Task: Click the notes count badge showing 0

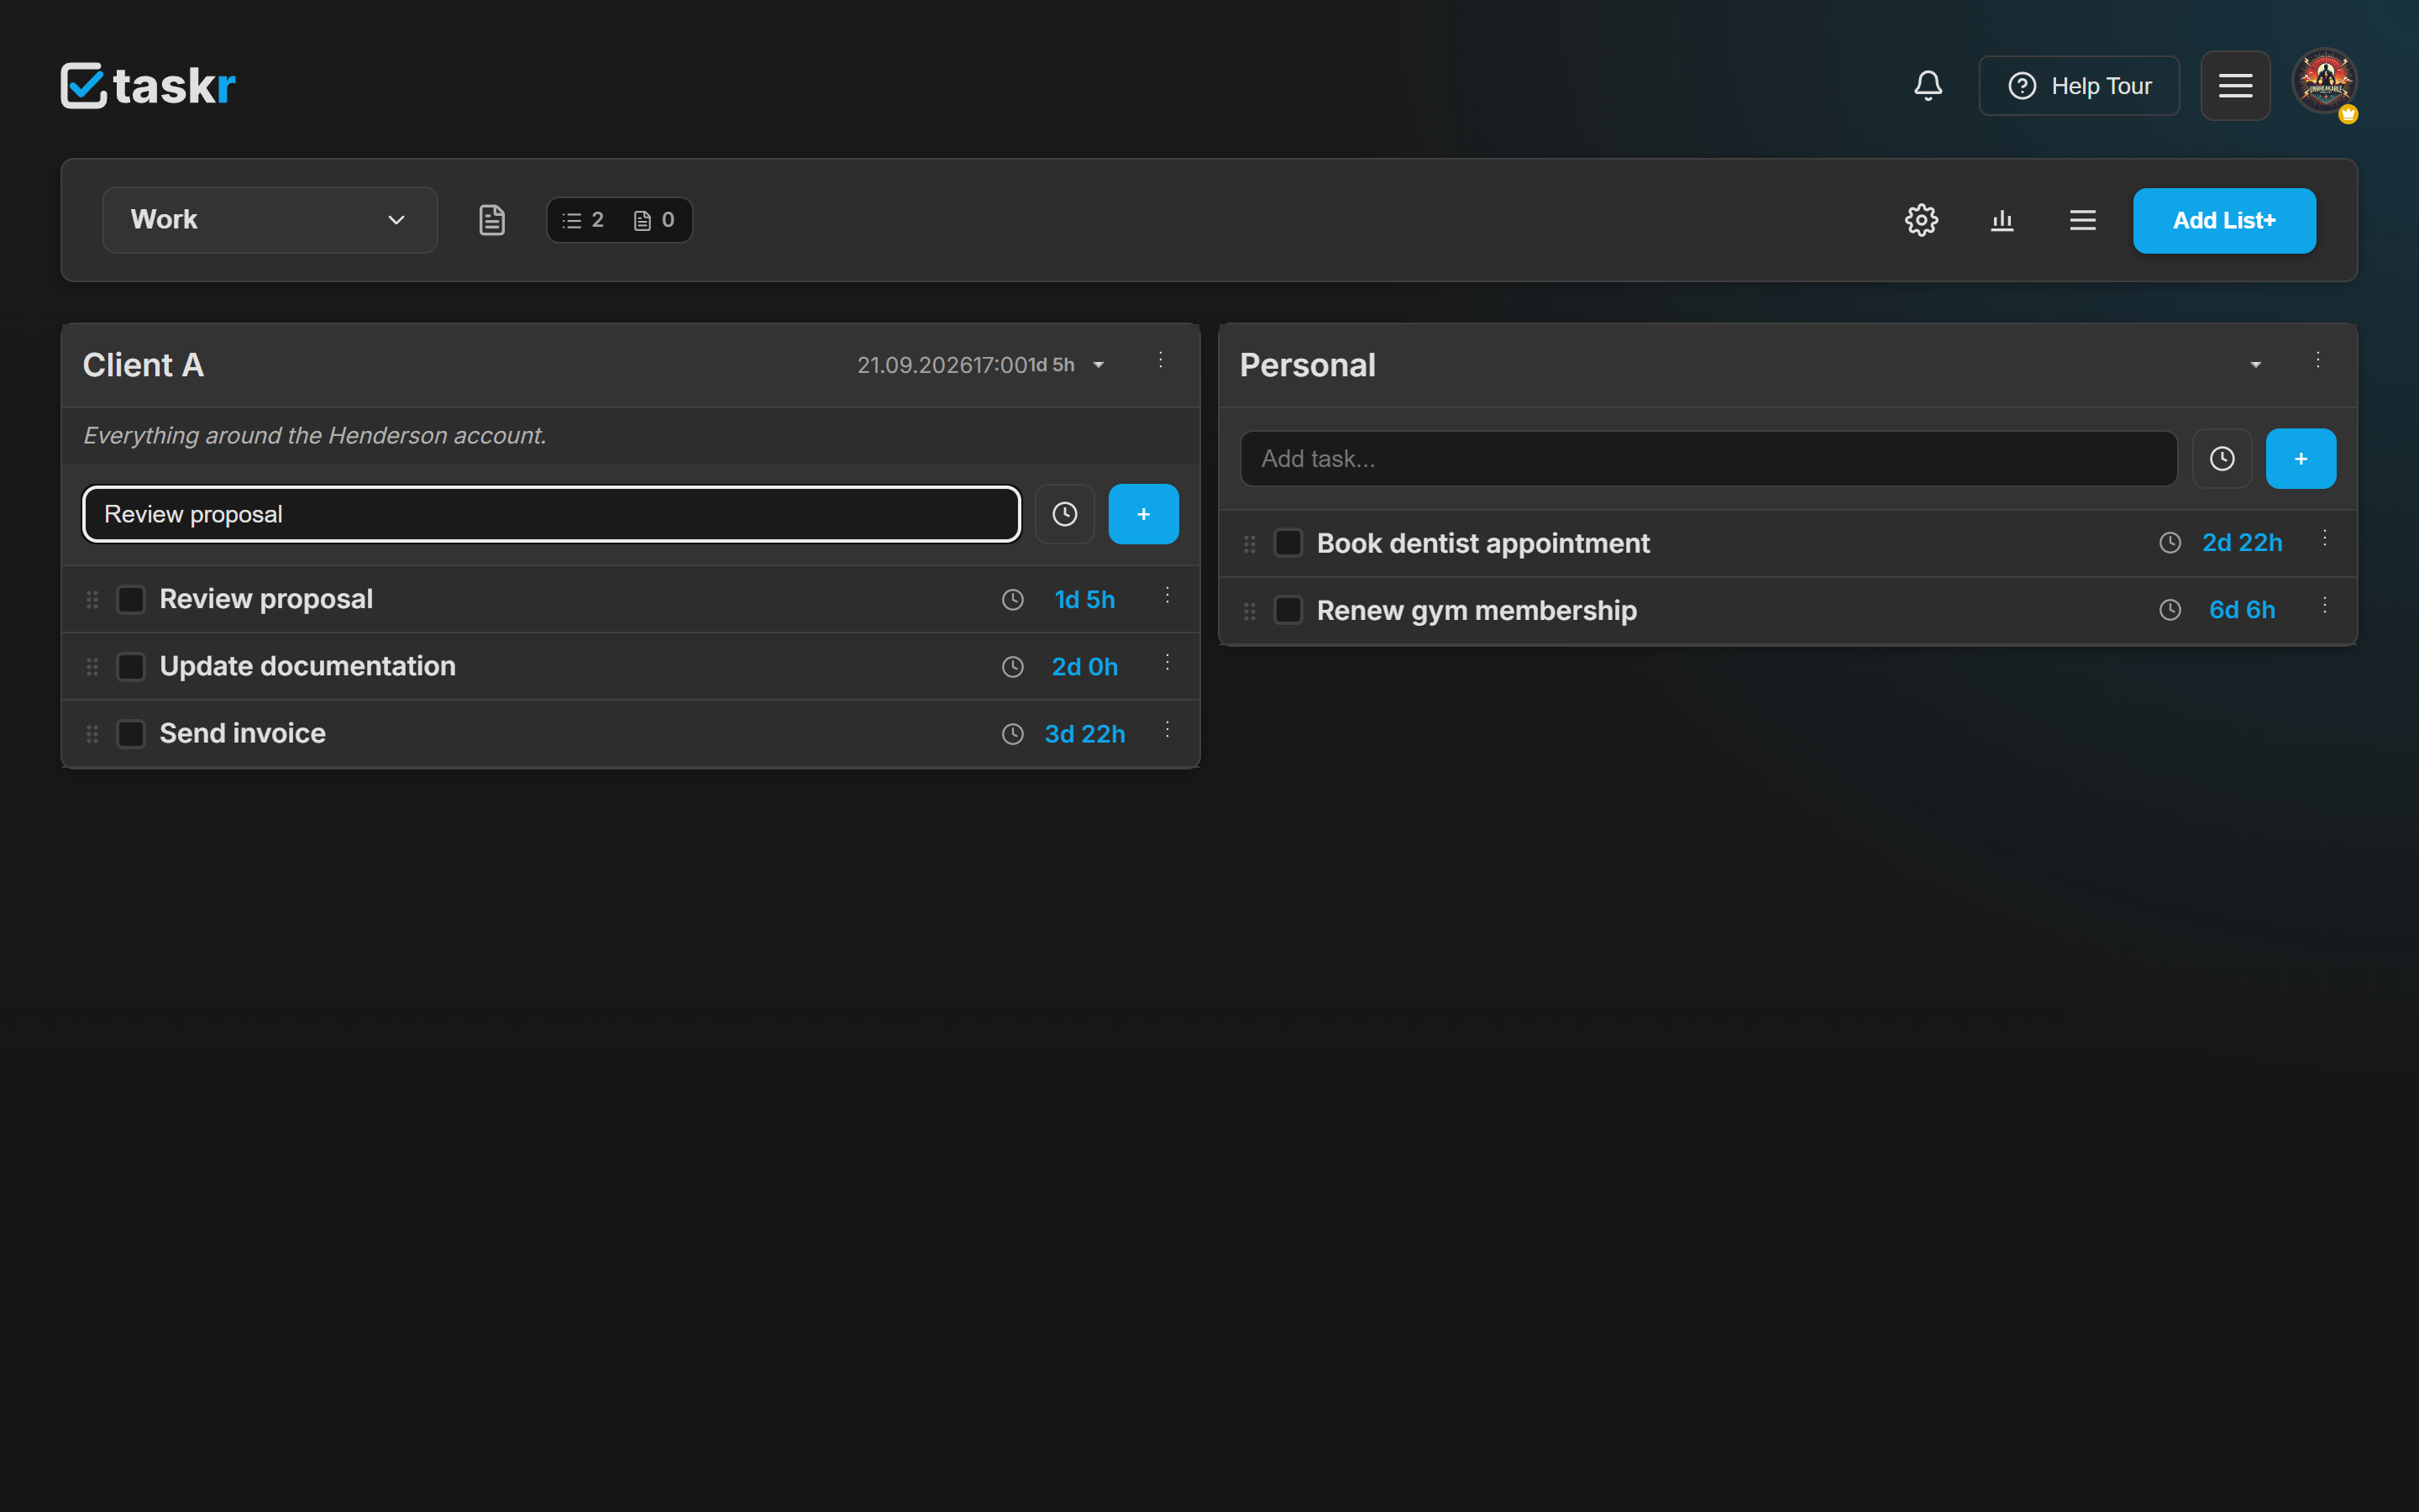Action: click(x=655, y=220)
